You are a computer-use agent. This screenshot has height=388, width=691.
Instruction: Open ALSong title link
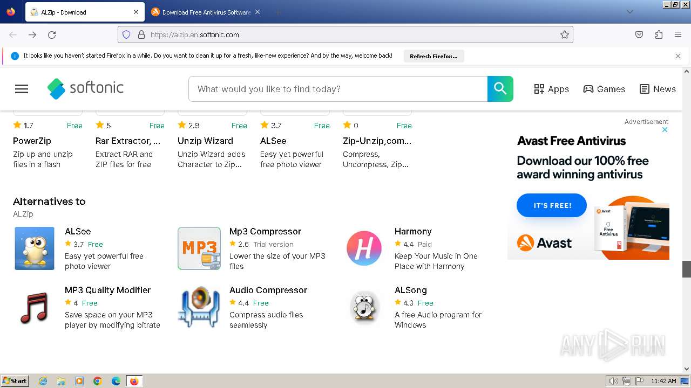tap(410, 290)
